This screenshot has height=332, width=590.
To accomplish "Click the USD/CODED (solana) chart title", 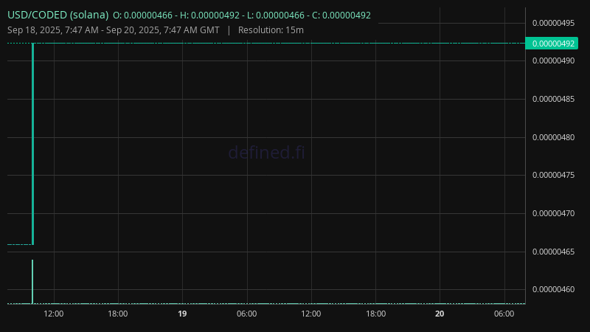I will point(58,15).
